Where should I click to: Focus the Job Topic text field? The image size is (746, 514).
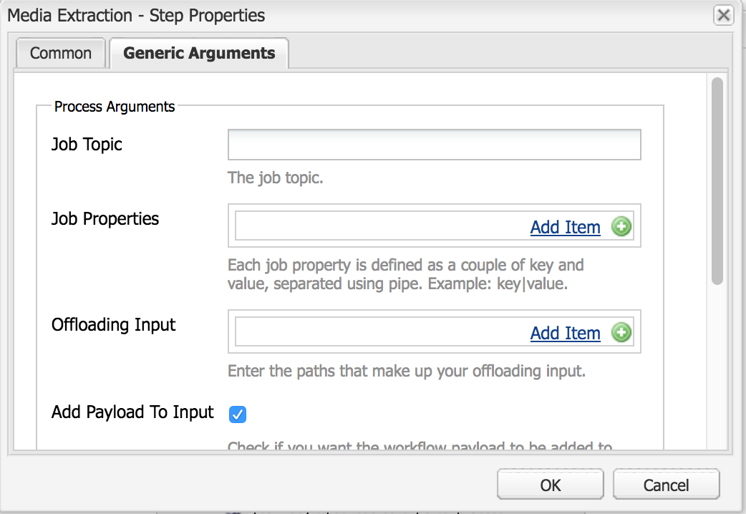pos(435,145)
